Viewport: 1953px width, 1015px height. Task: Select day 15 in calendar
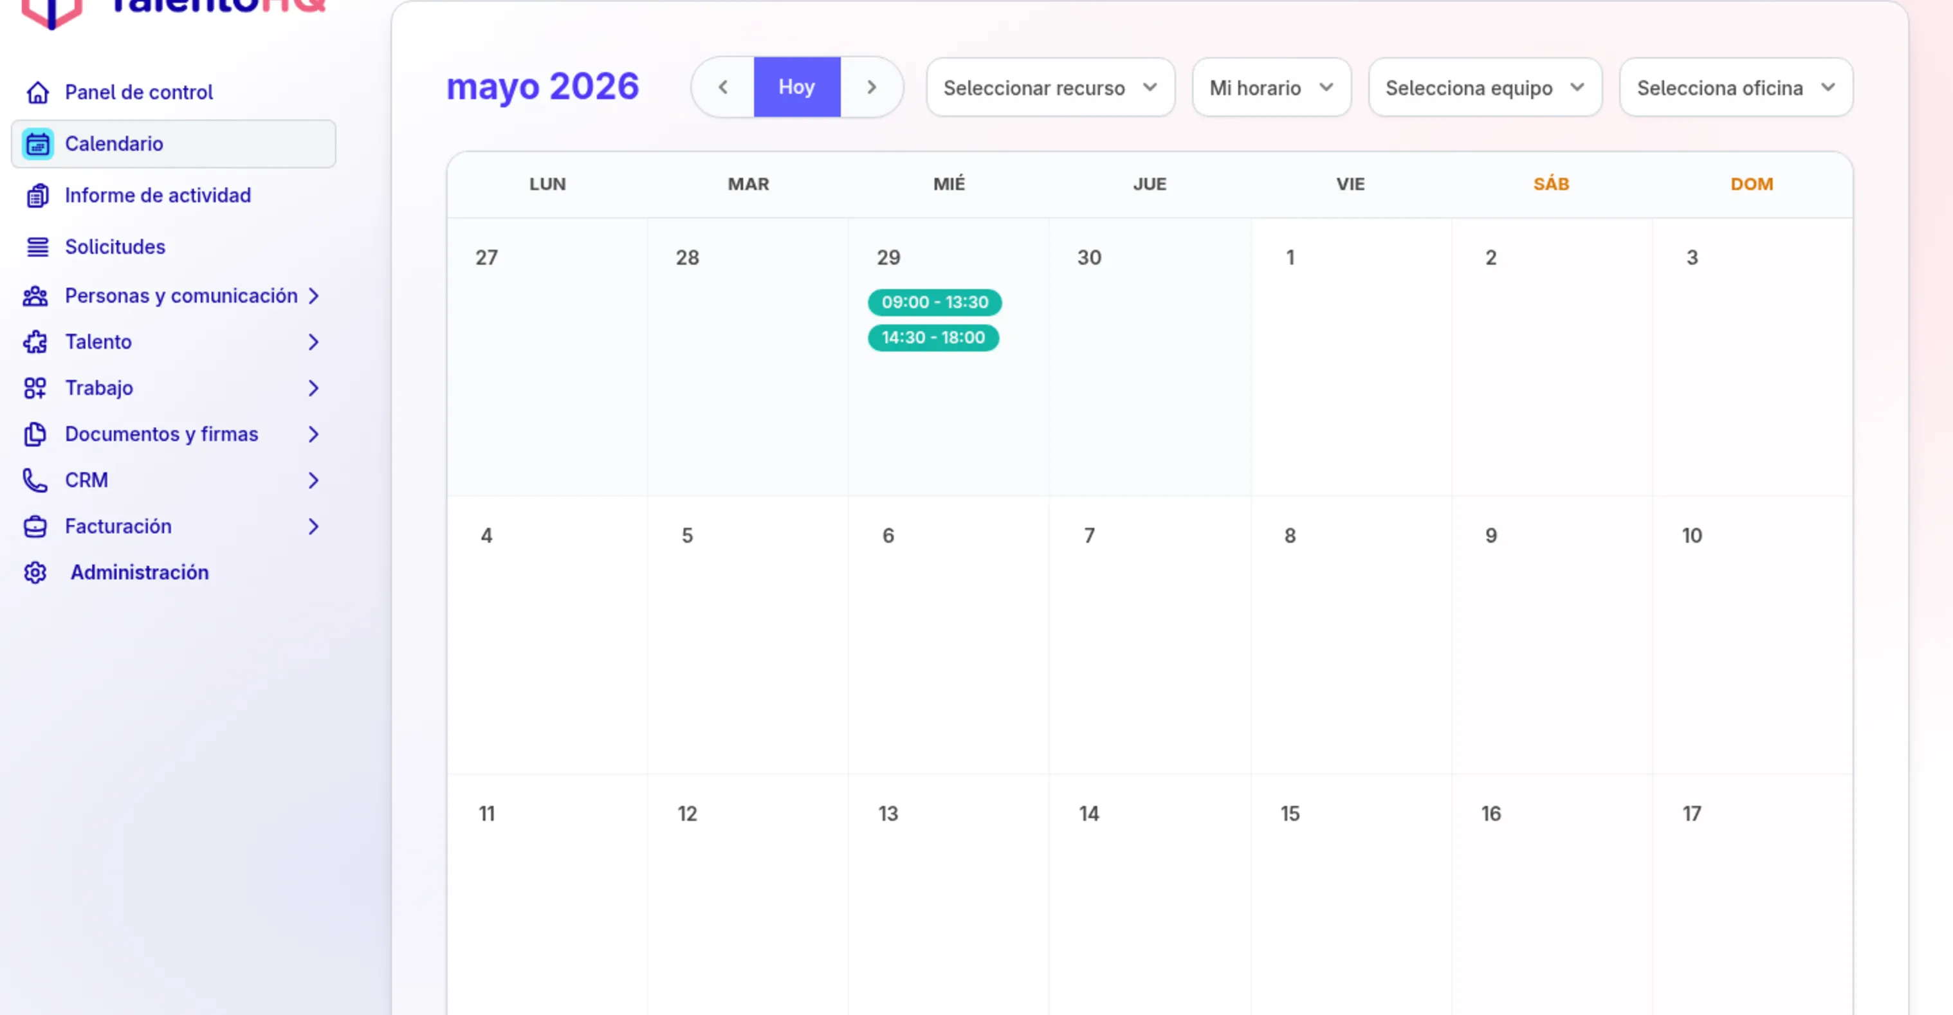click(x=1290, y=814)
